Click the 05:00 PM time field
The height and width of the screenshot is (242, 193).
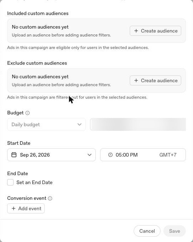(143, 155)
